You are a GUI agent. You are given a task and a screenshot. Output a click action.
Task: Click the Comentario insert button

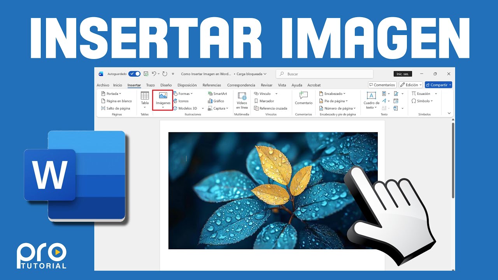click(303, 98)
